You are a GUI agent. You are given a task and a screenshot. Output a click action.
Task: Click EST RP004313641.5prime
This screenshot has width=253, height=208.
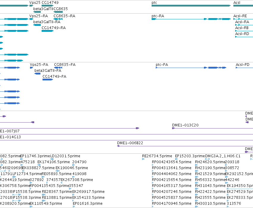[172, 168]
